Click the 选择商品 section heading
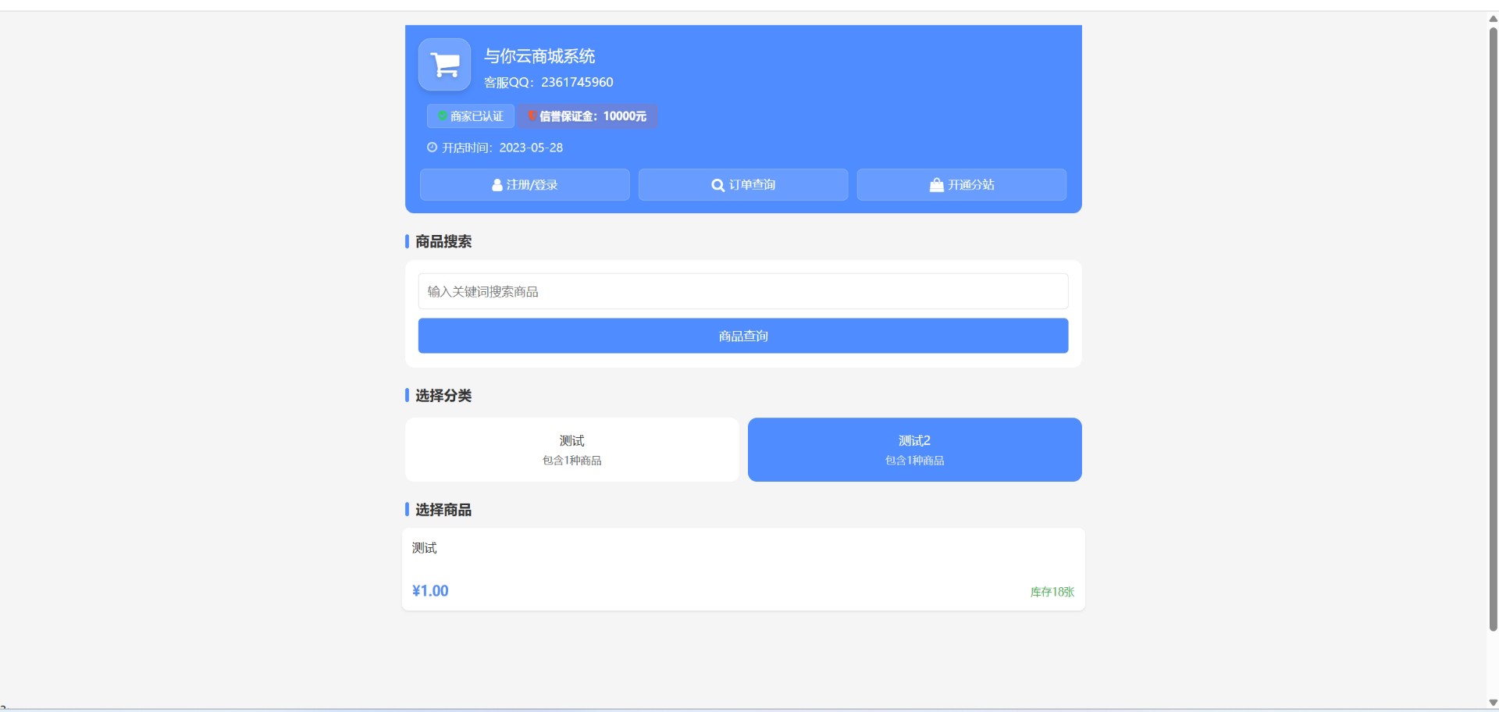Viewport: 1499px width, 712px height. (443, 510)
